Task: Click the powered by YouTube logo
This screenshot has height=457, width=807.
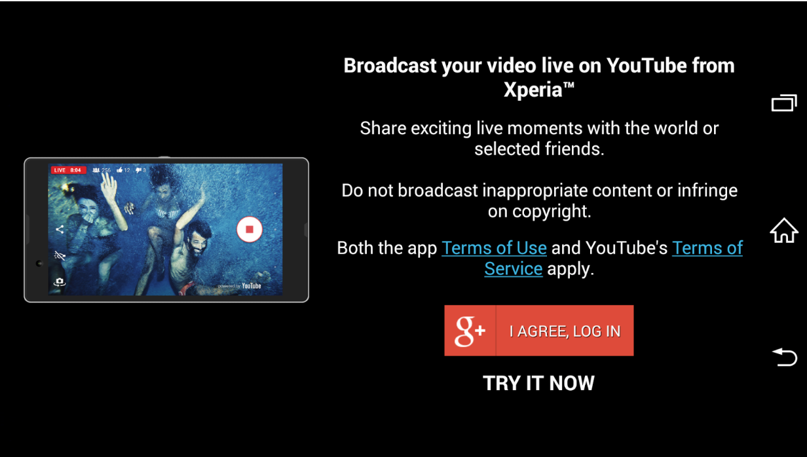Action: [239, 285]
